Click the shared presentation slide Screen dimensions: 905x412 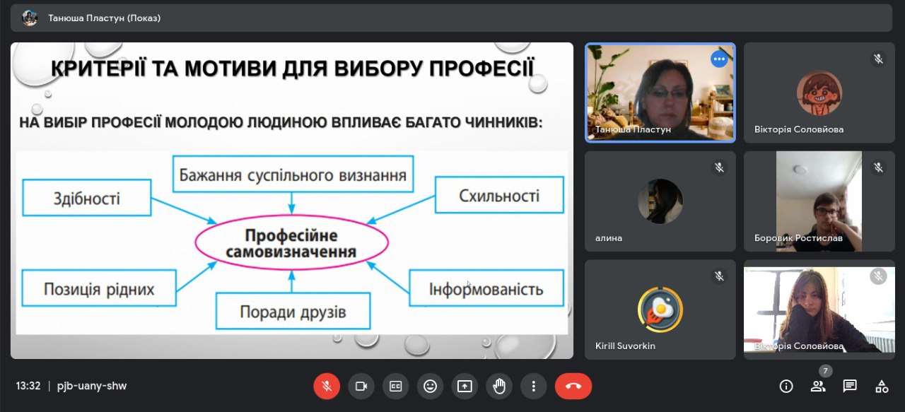click(291, 201)
